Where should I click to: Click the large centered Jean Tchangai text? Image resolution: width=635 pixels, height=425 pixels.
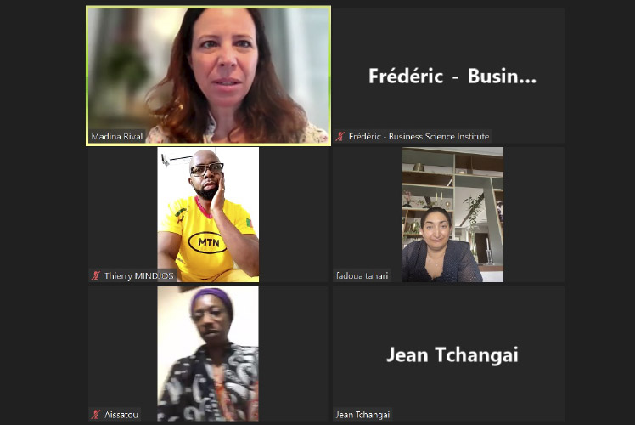[452, 354]
